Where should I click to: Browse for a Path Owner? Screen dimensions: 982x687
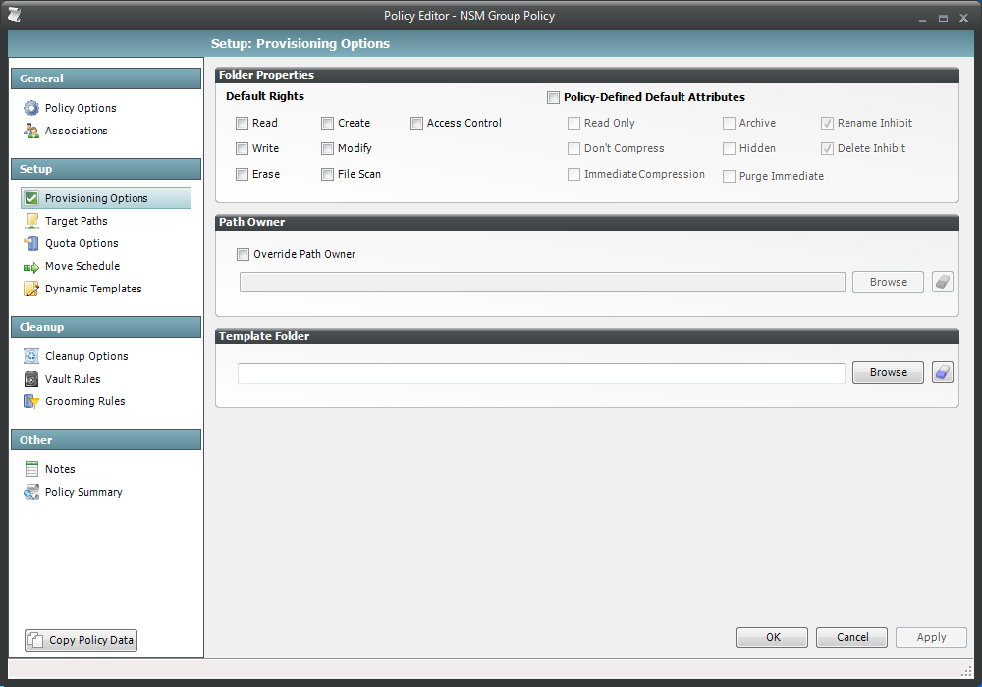(888, 283)
